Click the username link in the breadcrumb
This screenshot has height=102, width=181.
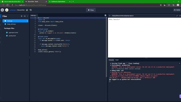(x=12, y=10)
